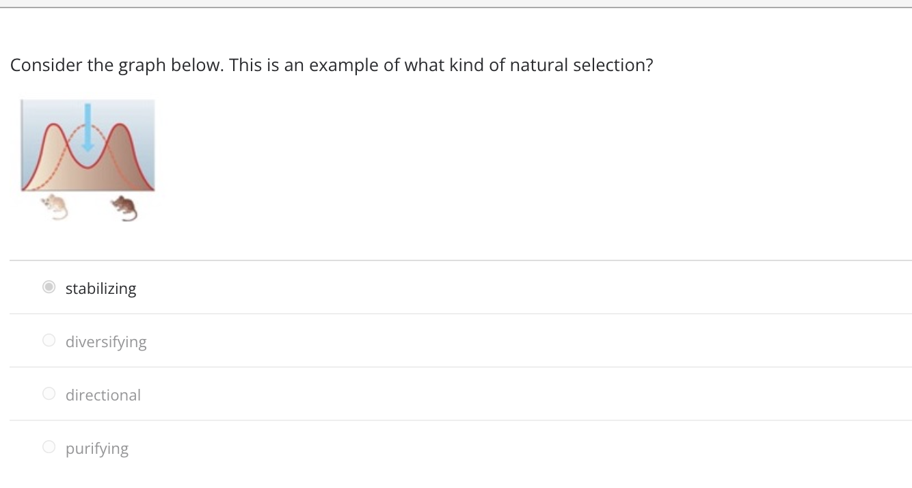The height and width of the screenshot is (488, 912).
Task: Click the word "Consider" in the question
Action: coord(46,66)
